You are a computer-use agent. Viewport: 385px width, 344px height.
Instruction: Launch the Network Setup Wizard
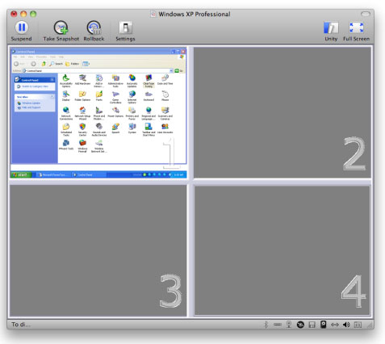click(x=82, y=113)
